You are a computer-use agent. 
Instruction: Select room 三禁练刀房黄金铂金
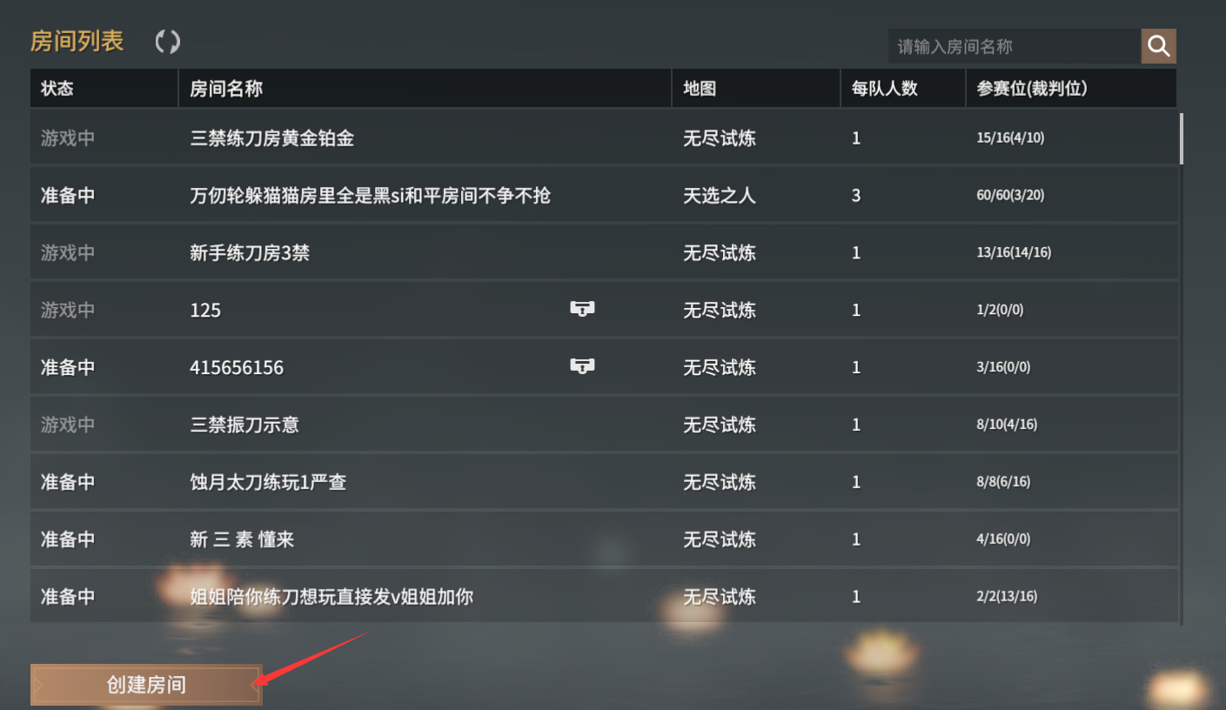(x=604, y=137)
